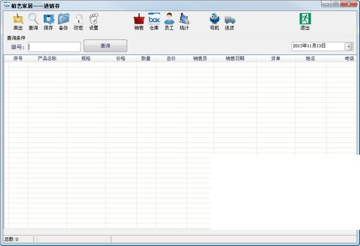The width and height of the screenshot is (360, 246).
Task: Open the 仓库 box icon
Action: click(x=154, y=22)
